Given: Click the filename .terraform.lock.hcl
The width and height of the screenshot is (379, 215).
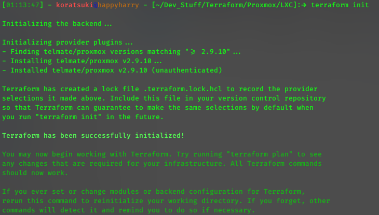Looking at the screenshot, I should coord(182,89).
